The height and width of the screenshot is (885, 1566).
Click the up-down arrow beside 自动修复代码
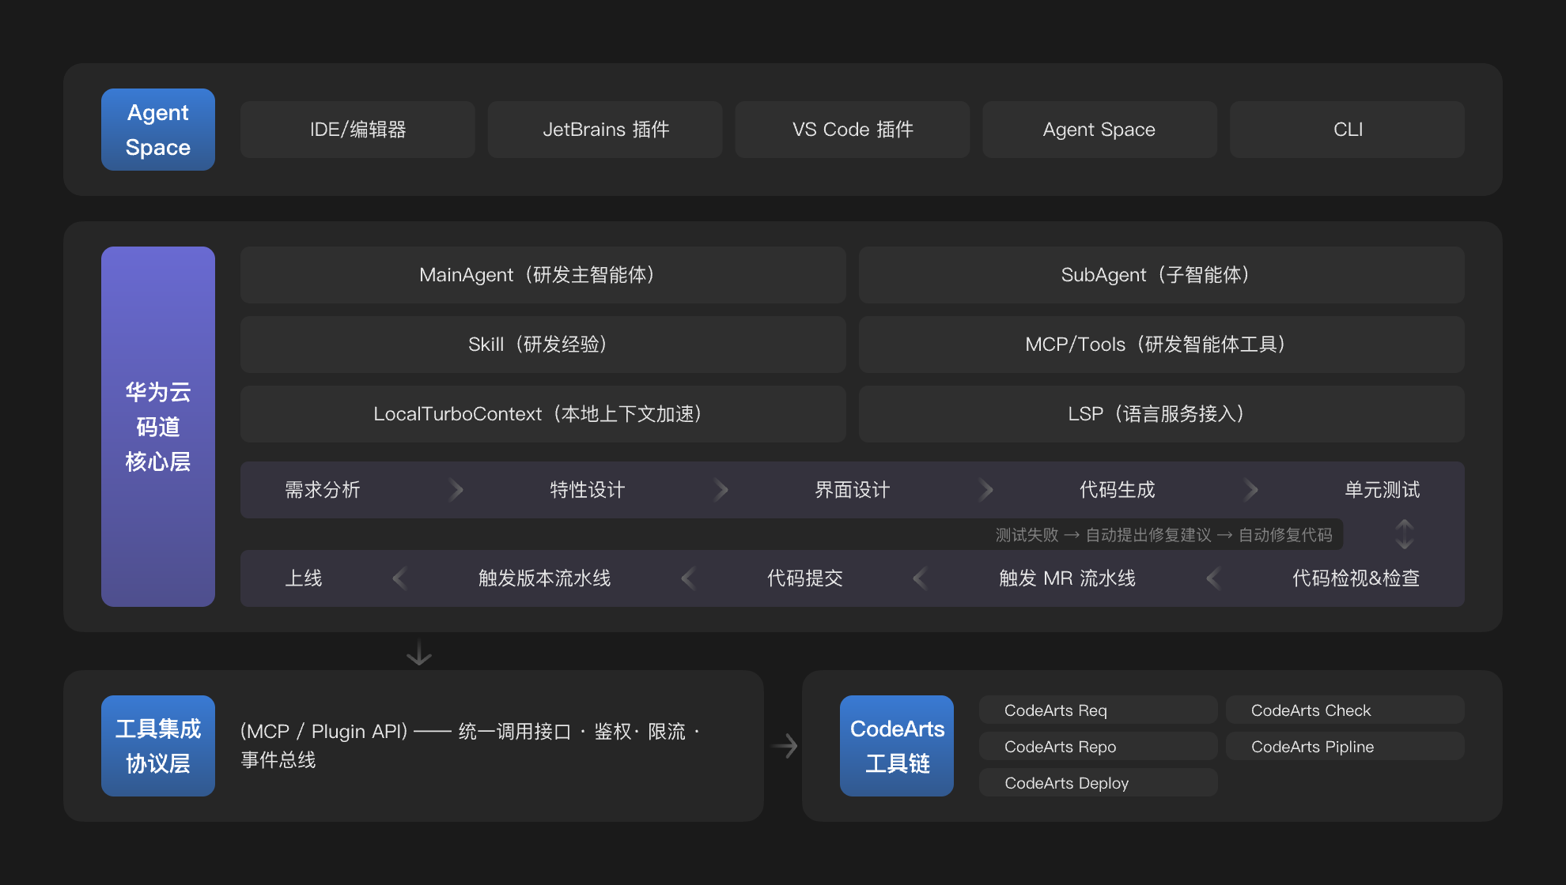[1405, 534]
